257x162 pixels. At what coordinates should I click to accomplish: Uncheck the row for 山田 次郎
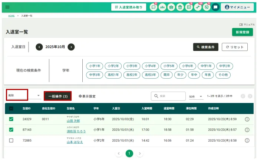(11, 119)
